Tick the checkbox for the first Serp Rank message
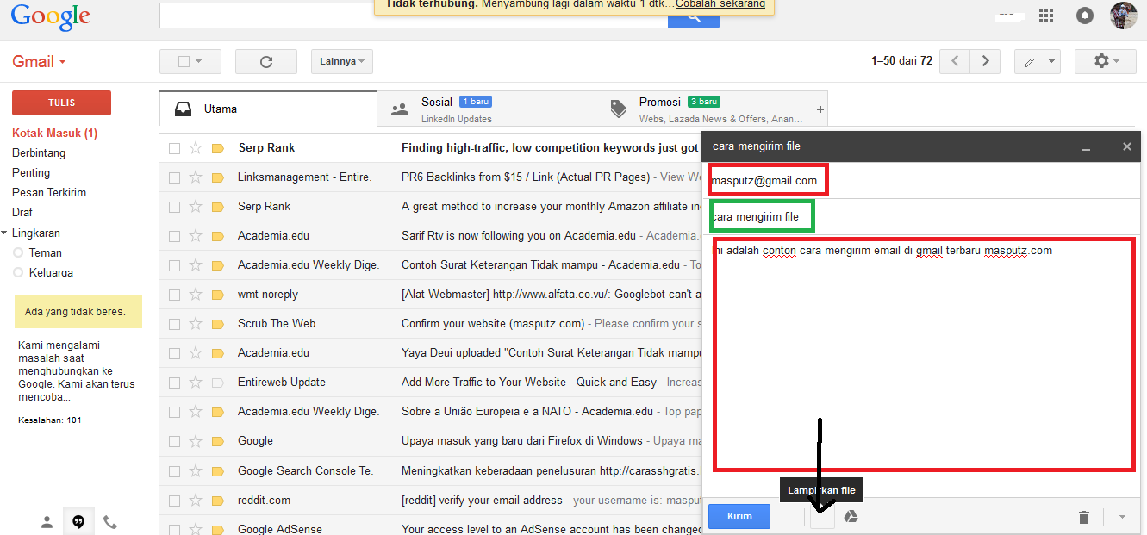The image size is (1147, 535). (x=175, y=148)
